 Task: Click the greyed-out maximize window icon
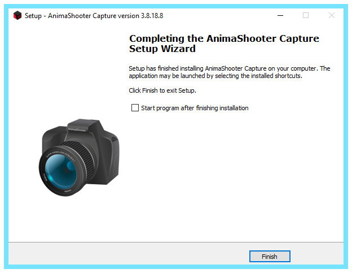pyautogui.click(x=306, y=15)
